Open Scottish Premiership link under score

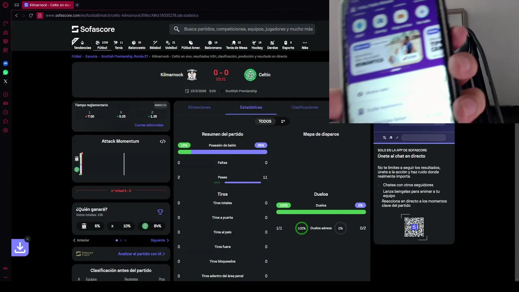(x=241, y=91)
